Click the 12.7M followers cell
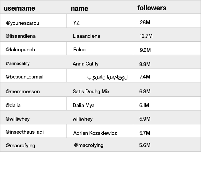This screenshot has width=201, height=180. coord(146,36)
